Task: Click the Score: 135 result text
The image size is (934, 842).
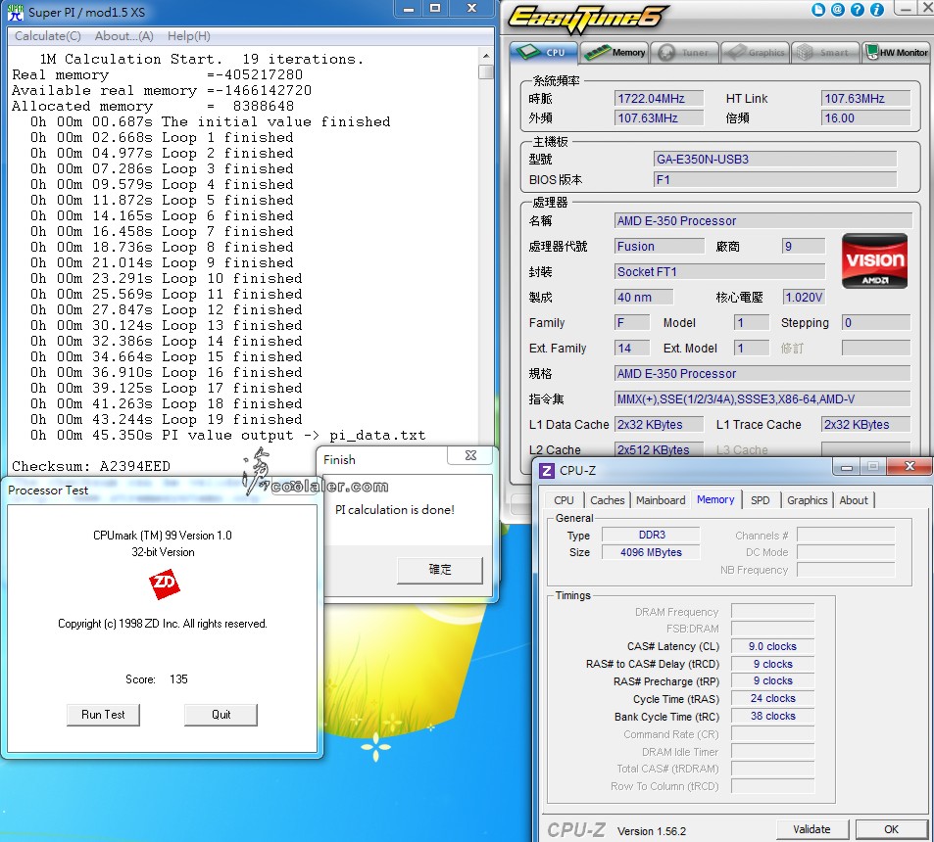Action: tap(157, 679)
